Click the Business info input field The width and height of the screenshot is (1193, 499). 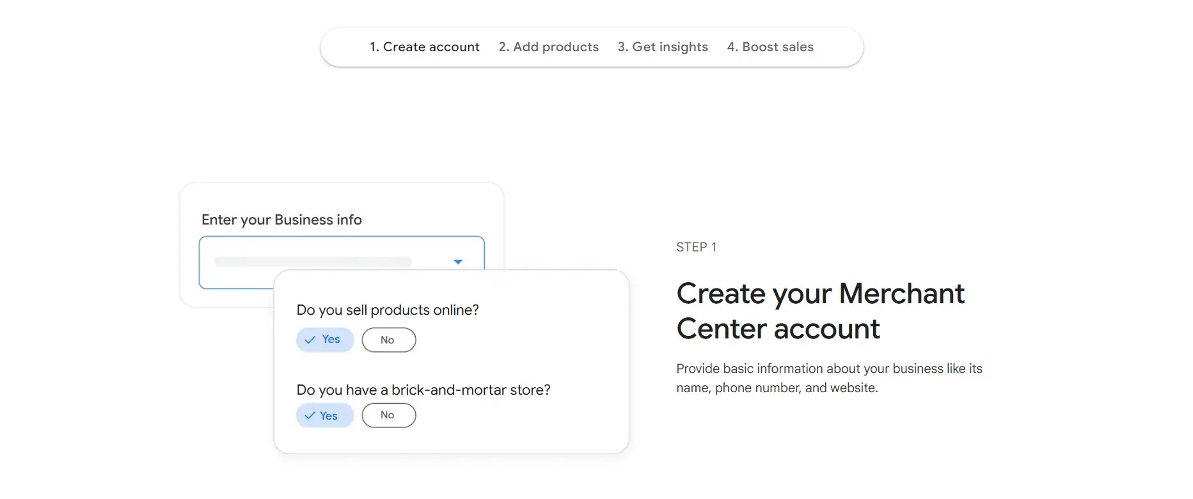[342, 262]
